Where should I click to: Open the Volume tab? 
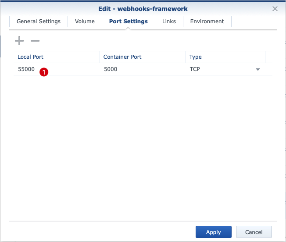click(x=85, y=21)
